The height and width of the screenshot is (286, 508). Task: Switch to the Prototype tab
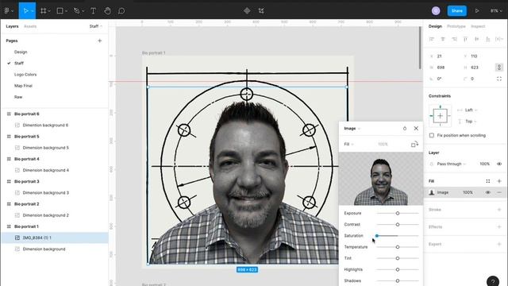coord(456,26)
